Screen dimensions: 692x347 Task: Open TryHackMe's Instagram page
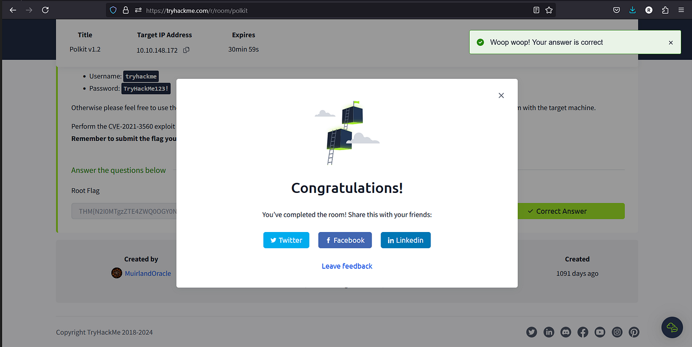point(617,332)
